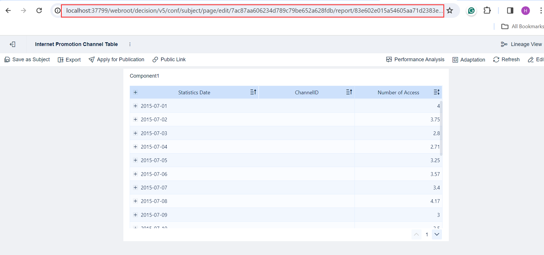
Task: Click the Internet Promotion Channel Table title
Action: coord(76,44)
